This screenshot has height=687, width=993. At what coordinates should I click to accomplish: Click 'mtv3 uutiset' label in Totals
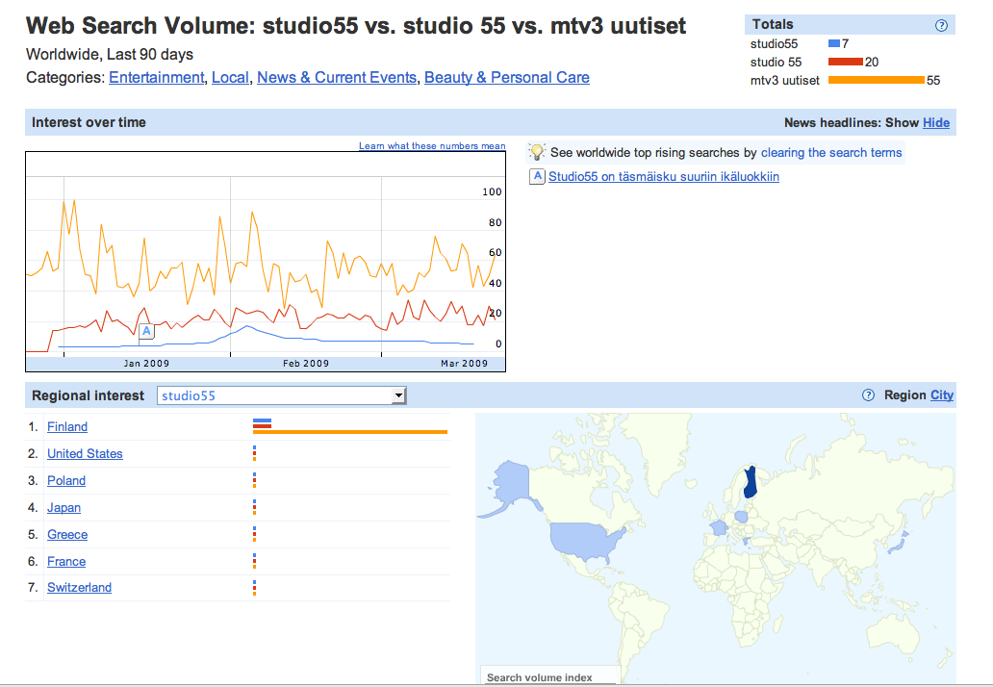pos(784,81)
